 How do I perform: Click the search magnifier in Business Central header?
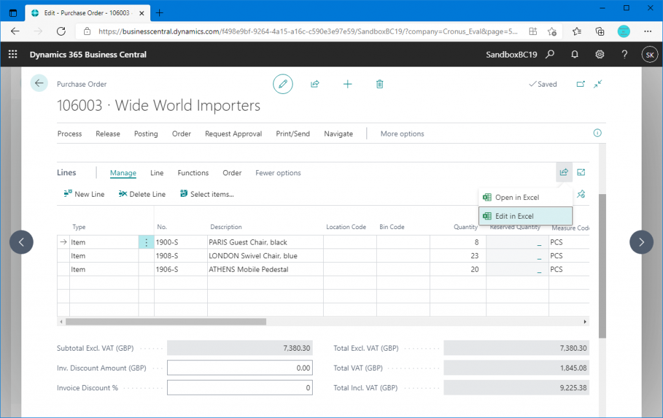[550, 54]
